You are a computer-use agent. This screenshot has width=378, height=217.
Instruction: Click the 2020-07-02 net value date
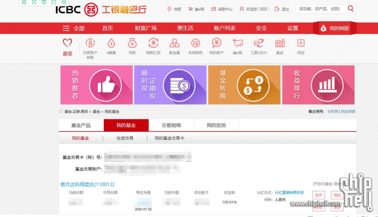[x=143, y=209]
